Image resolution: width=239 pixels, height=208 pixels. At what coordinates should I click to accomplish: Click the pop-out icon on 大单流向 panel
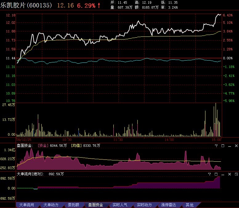tap(236, 174)
